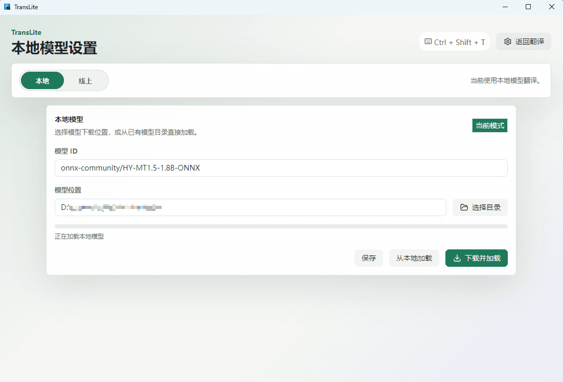This screenshot has width=563, height=382.
Task: Click the download icon in 下载并加载
Action: click(457, 258)
